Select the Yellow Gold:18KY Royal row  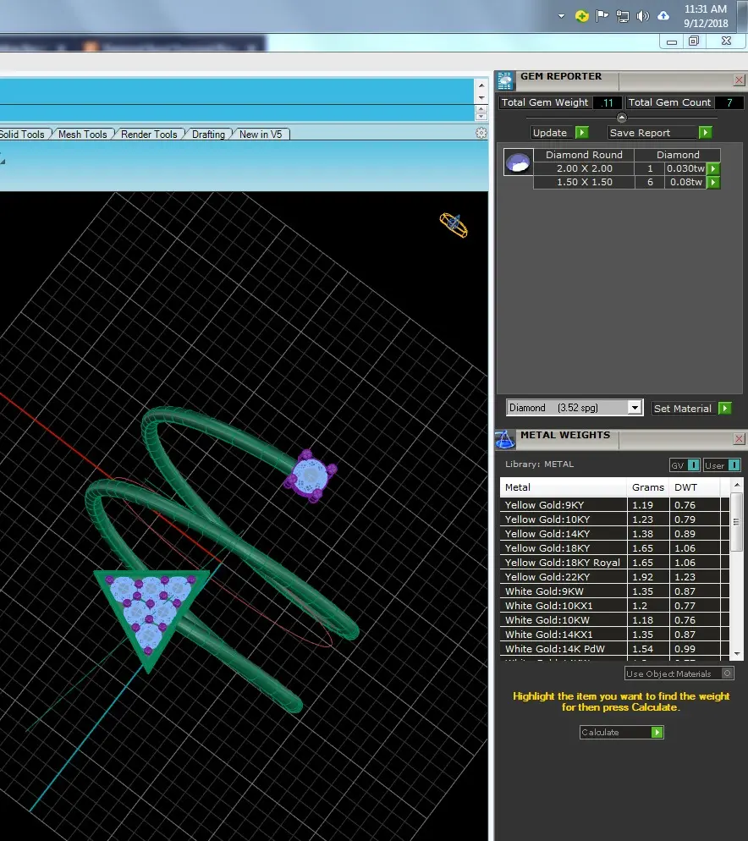(614, 563)
